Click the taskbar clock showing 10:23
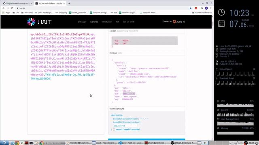Viewport: 259px width, 145px height. tap(252, 143)
